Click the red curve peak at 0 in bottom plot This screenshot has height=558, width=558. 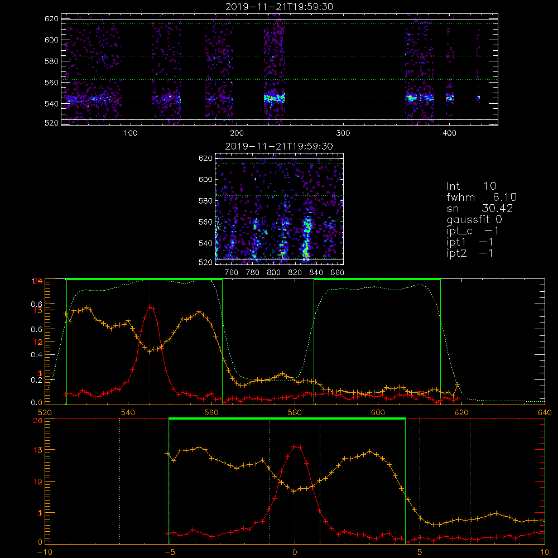tap(295, 446)
